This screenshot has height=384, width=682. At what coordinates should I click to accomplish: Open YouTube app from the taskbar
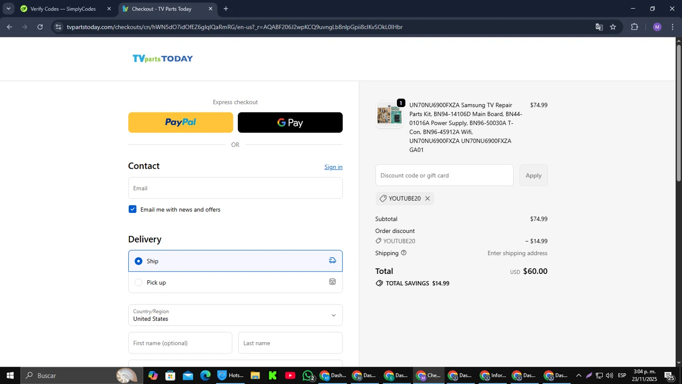pos(290,375)
